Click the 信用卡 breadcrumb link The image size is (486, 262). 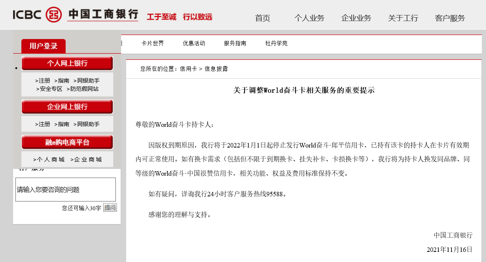(189, 69)
